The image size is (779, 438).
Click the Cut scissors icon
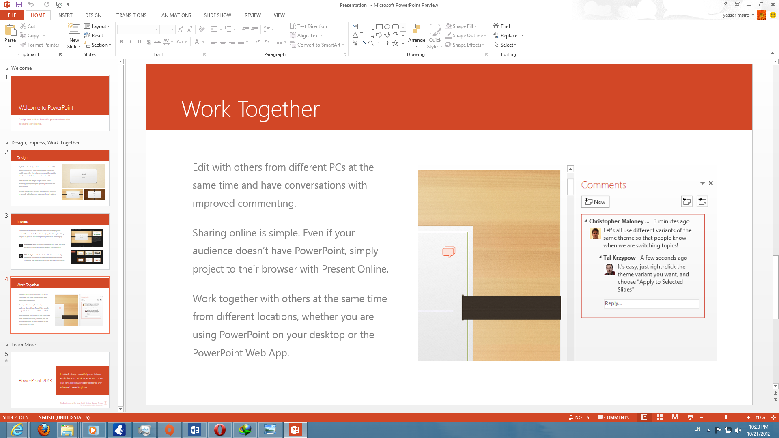click(x=23, y=26)
